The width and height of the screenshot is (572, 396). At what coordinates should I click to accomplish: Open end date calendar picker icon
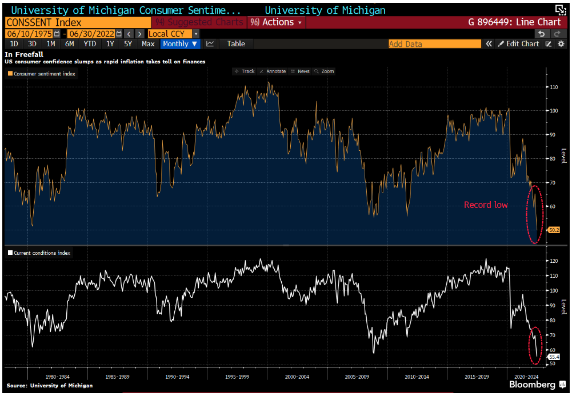pyautogui.click(x=119, y=34)
